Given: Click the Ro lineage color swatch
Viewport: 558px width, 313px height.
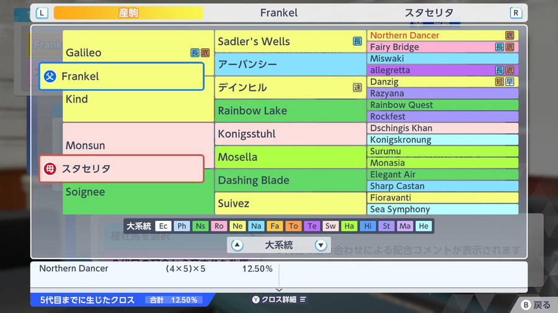Looking at the screenshot, I should click(219, 226).
